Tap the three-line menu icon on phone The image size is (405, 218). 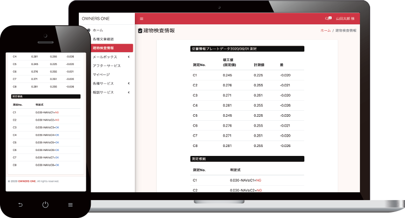(x=70, y=205)
